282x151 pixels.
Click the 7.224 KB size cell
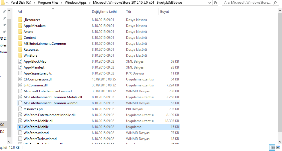click(x=173, y=85)
